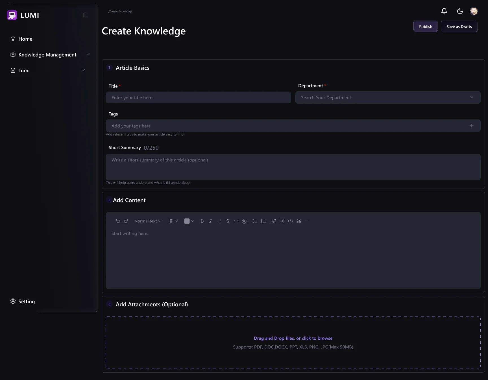Insert a horizontal rule
This screenshot has height=380, width=488.
coord(307,221)
